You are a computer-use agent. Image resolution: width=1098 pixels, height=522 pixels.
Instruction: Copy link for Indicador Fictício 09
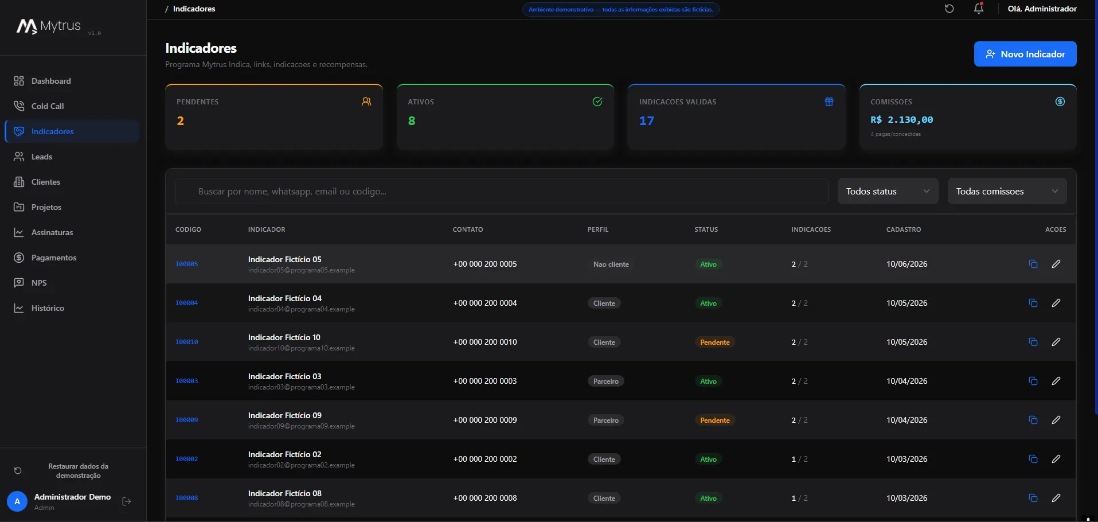point(1033,420)
